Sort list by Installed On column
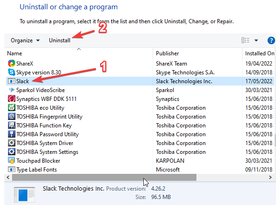 pyautogui.click(x=259, y=53)
